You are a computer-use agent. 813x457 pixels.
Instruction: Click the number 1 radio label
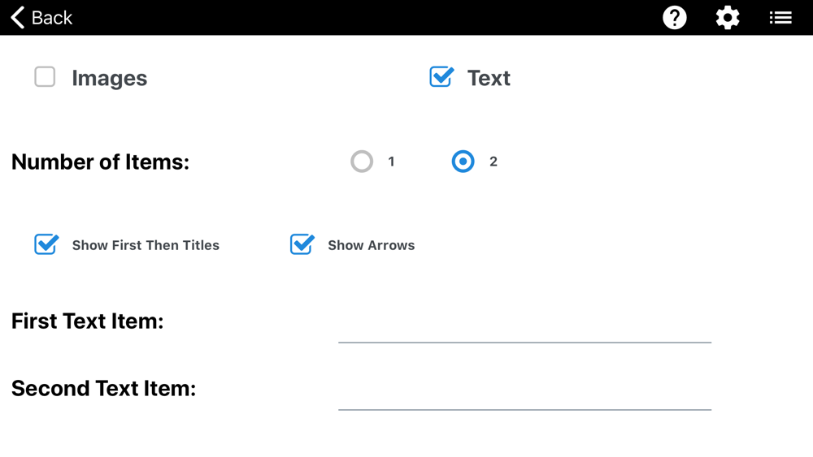pos(392,162)
